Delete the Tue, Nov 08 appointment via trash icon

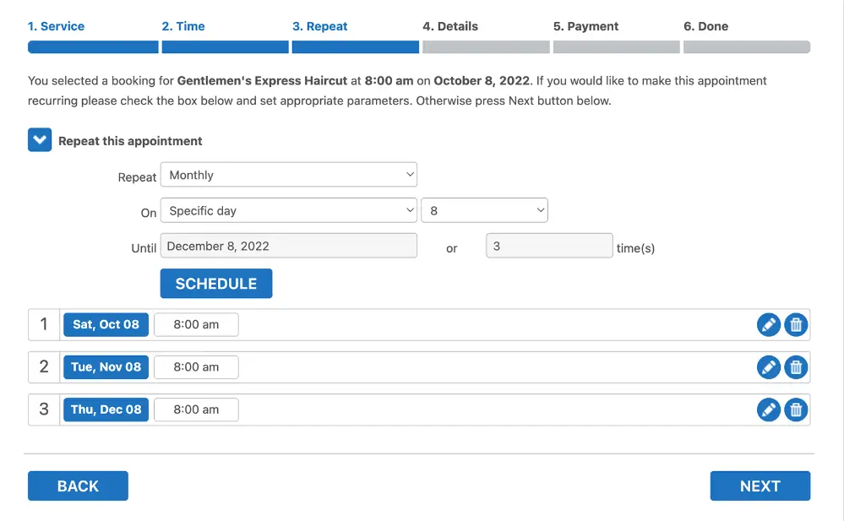(796, 366)
